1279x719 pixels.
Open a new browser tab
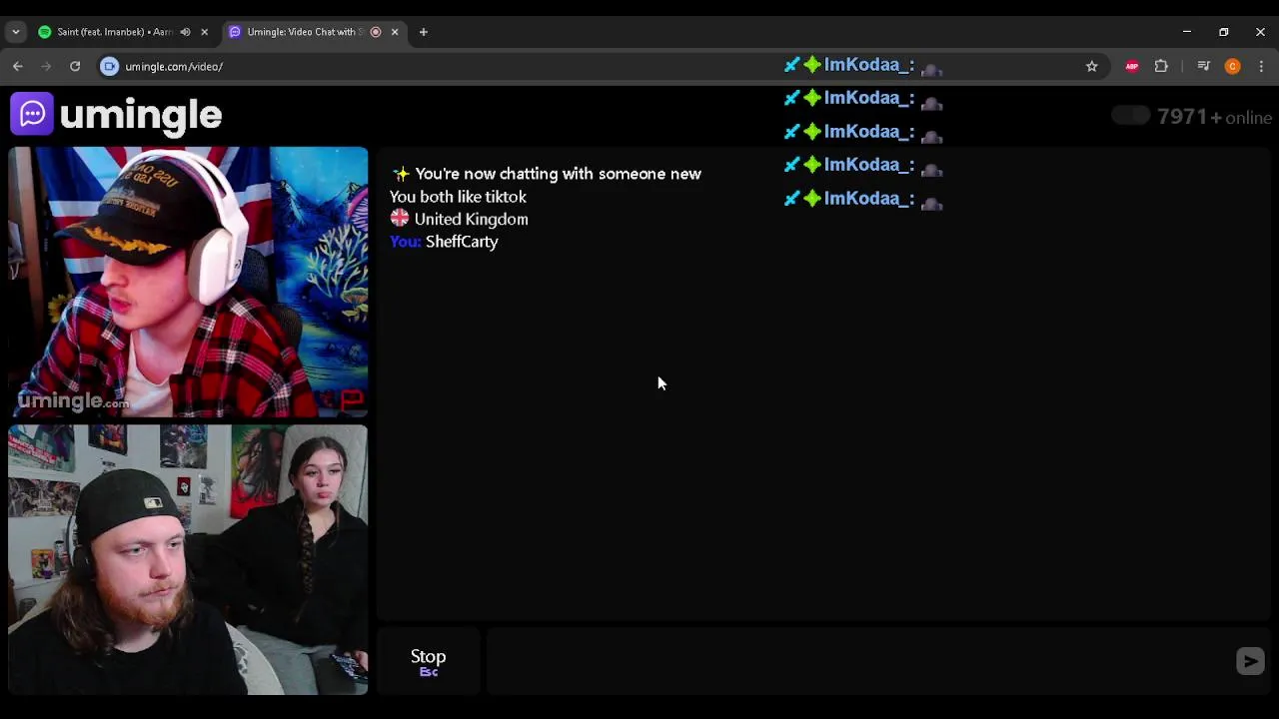coord(424,32)
